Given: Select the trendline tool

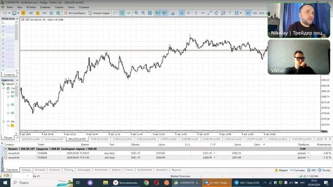Looking at the screenshot, I should click(210, 13).
